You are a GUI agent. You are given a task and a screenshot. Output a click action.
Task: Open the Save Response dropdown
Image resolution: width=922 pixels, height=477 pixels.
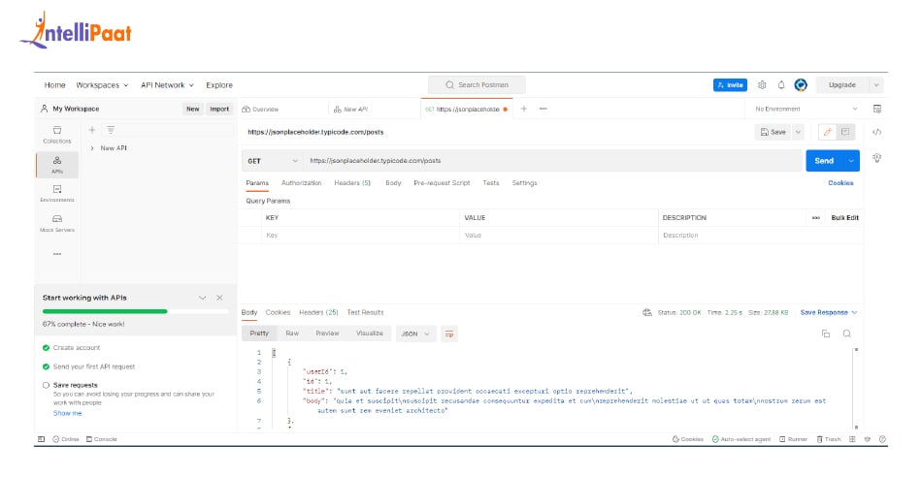(829, 312)
